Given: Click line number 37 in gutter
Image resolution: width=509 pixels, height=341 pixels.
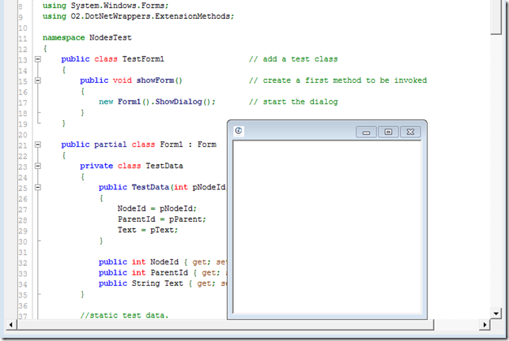Looking at the screenshot, I should (23, 316).
